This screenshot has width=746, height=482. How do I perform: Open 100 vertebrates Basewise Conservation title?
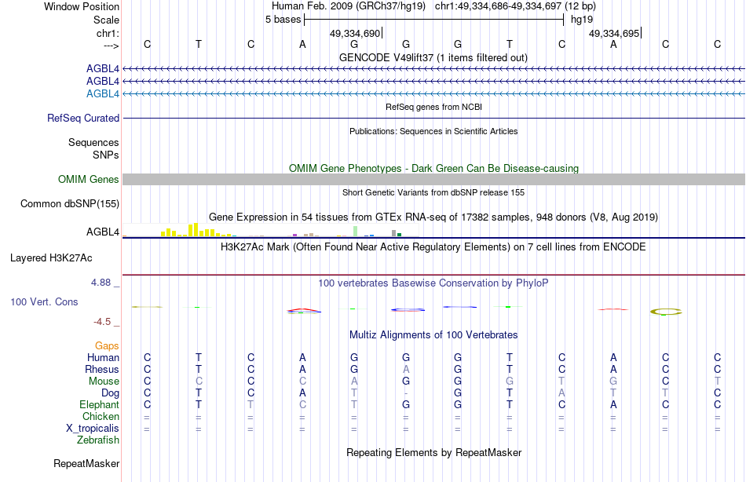click(433, 283)
